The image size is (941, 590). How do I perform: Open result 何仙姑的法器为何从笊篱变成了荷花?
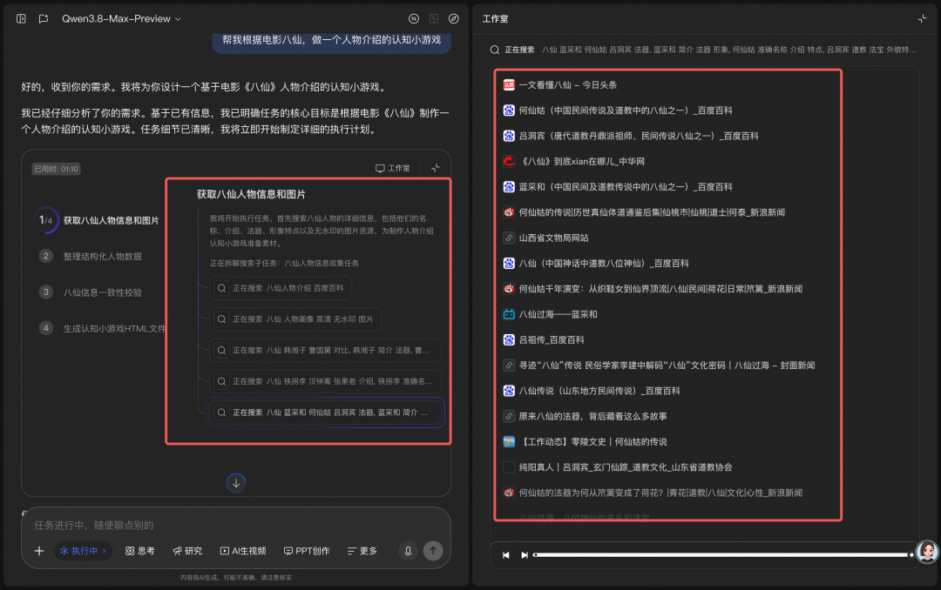(x=660, y=493)
